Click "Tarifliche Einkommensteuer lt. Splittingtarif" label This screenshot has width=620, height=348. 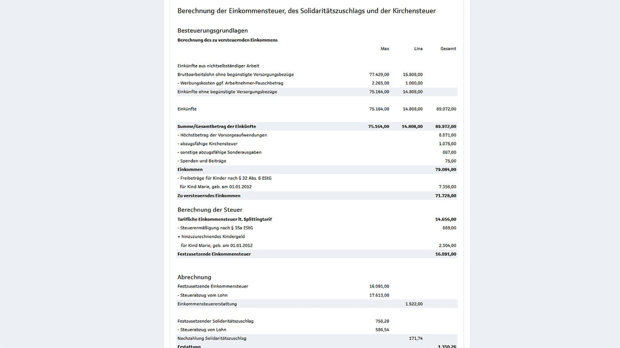click(225, 219)
